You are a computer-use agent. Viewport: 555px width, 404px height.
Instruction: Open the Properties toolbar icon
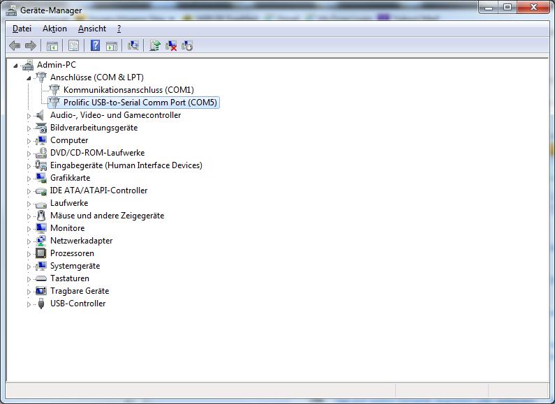click(x=73, y=45)
